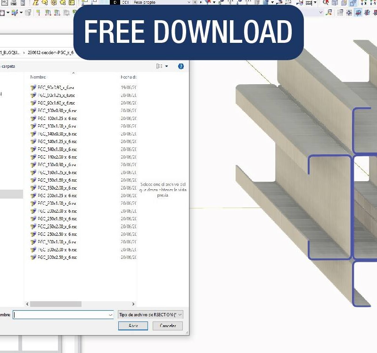Click the X-axis direction view icon
Screen dimensions: 377x353
click(x=364, y=3)
